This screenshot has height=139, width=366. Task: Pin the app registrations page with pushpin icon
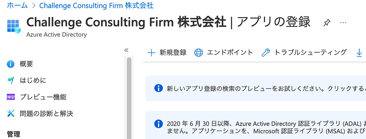click(x=327, y=23)
